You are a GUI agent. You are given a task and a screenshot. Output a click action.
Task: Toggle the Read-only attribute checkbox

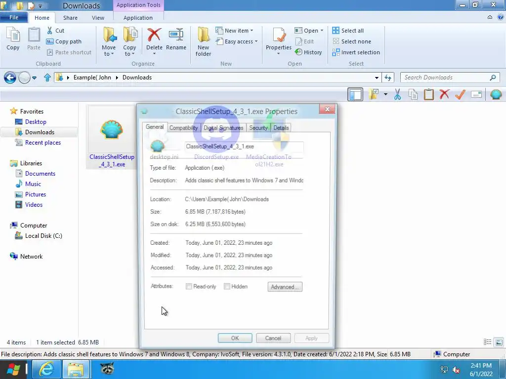click(189, 287)
